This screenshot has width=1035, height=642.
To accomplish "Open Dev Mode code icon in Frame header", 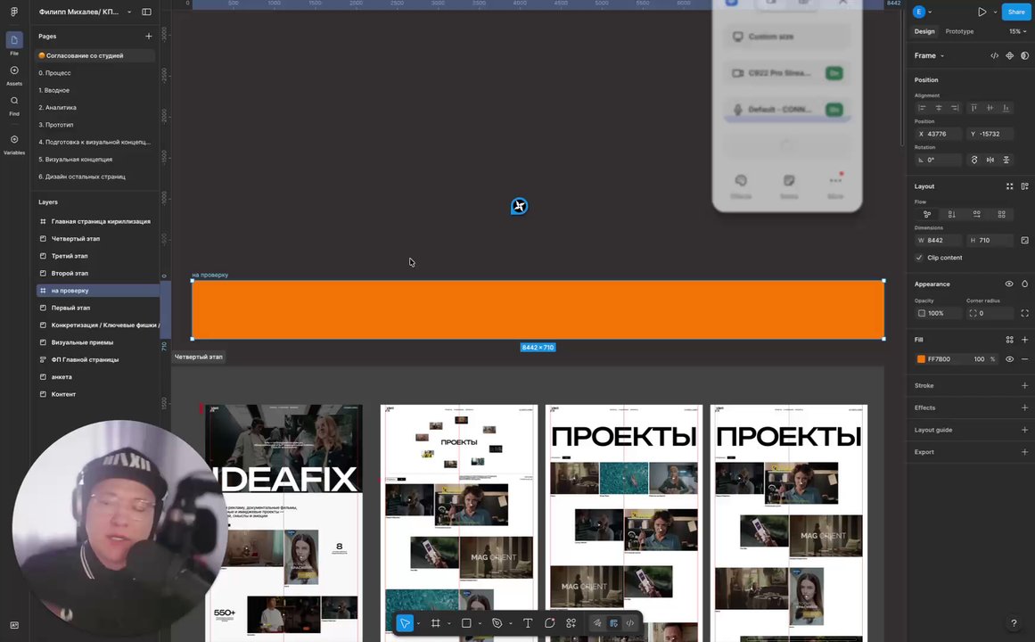I will 994,55.
